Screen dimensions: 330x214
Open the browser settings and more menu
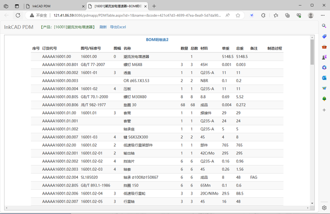click(323, 15)
